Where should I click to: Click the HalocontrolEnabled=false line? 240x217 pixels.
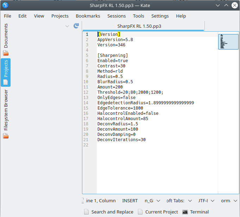[x=128, y=113]
